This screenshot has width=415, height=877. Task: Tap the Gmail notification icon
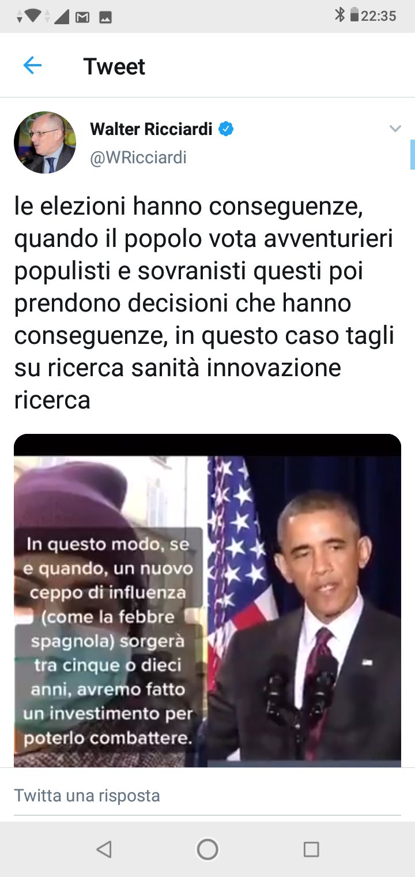pyautogui.click(x=82, y=17)
